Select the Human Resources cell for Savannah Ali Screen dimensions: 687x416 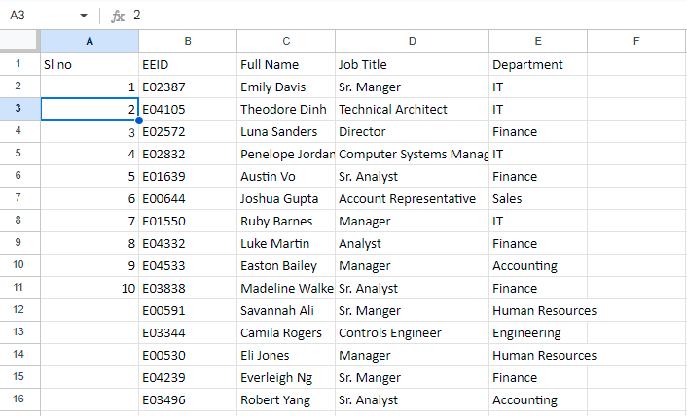[x=538, y=310]
